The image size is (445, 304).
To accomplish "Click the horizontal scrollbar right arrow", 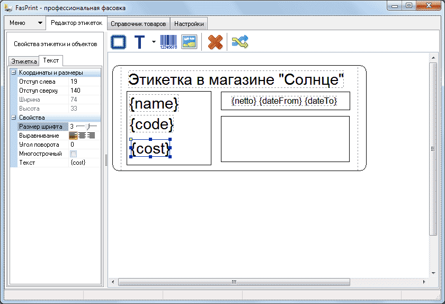I will pos(424,282).
